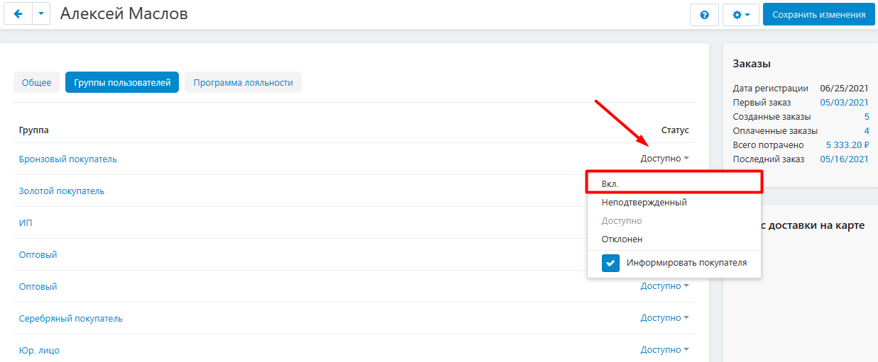Switch to the Общее tab
Viewport: 878px width, 362px height.
(x=36, y=82)
